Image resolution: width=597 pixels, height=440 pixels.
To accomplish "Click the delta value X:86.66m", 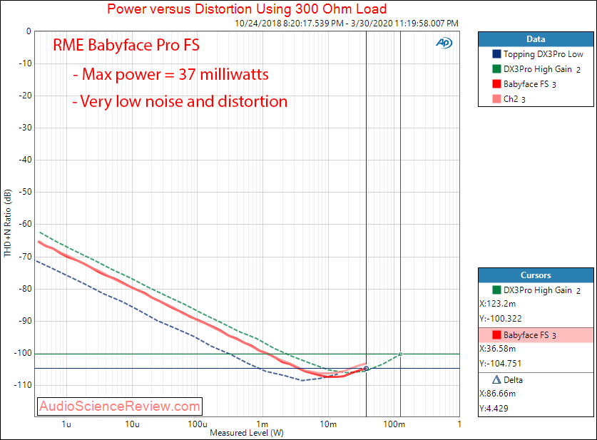I will pos(498,394).
